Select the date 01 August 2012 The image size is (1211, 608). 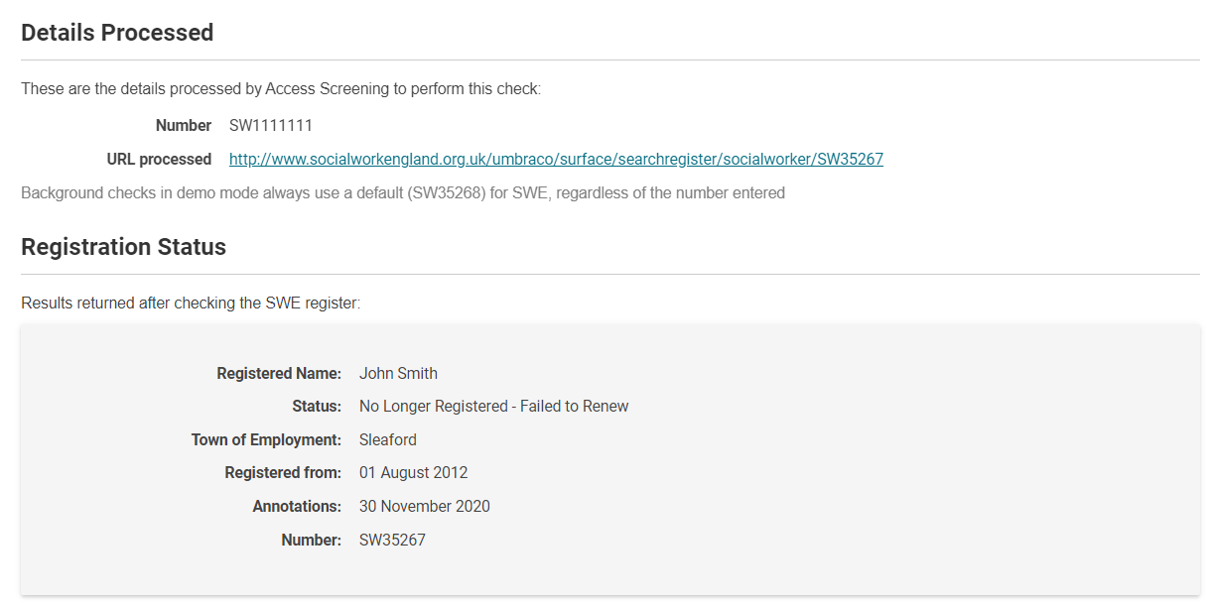tap(413, 473)
